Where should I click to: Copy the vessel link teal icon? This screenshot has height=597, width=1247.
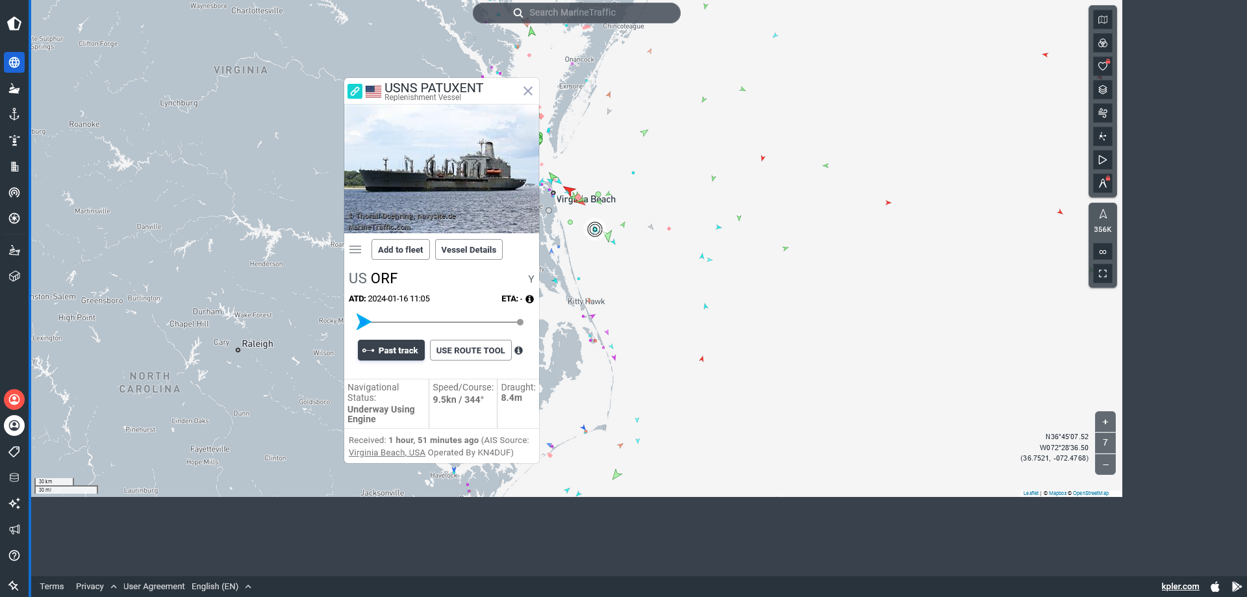click(x=355, y=91)
